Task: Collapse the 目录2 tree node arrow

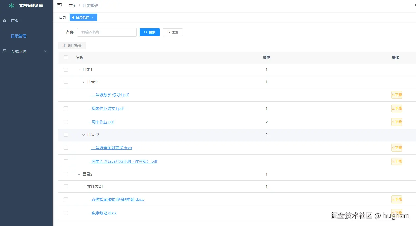Action: pos(79,174)
